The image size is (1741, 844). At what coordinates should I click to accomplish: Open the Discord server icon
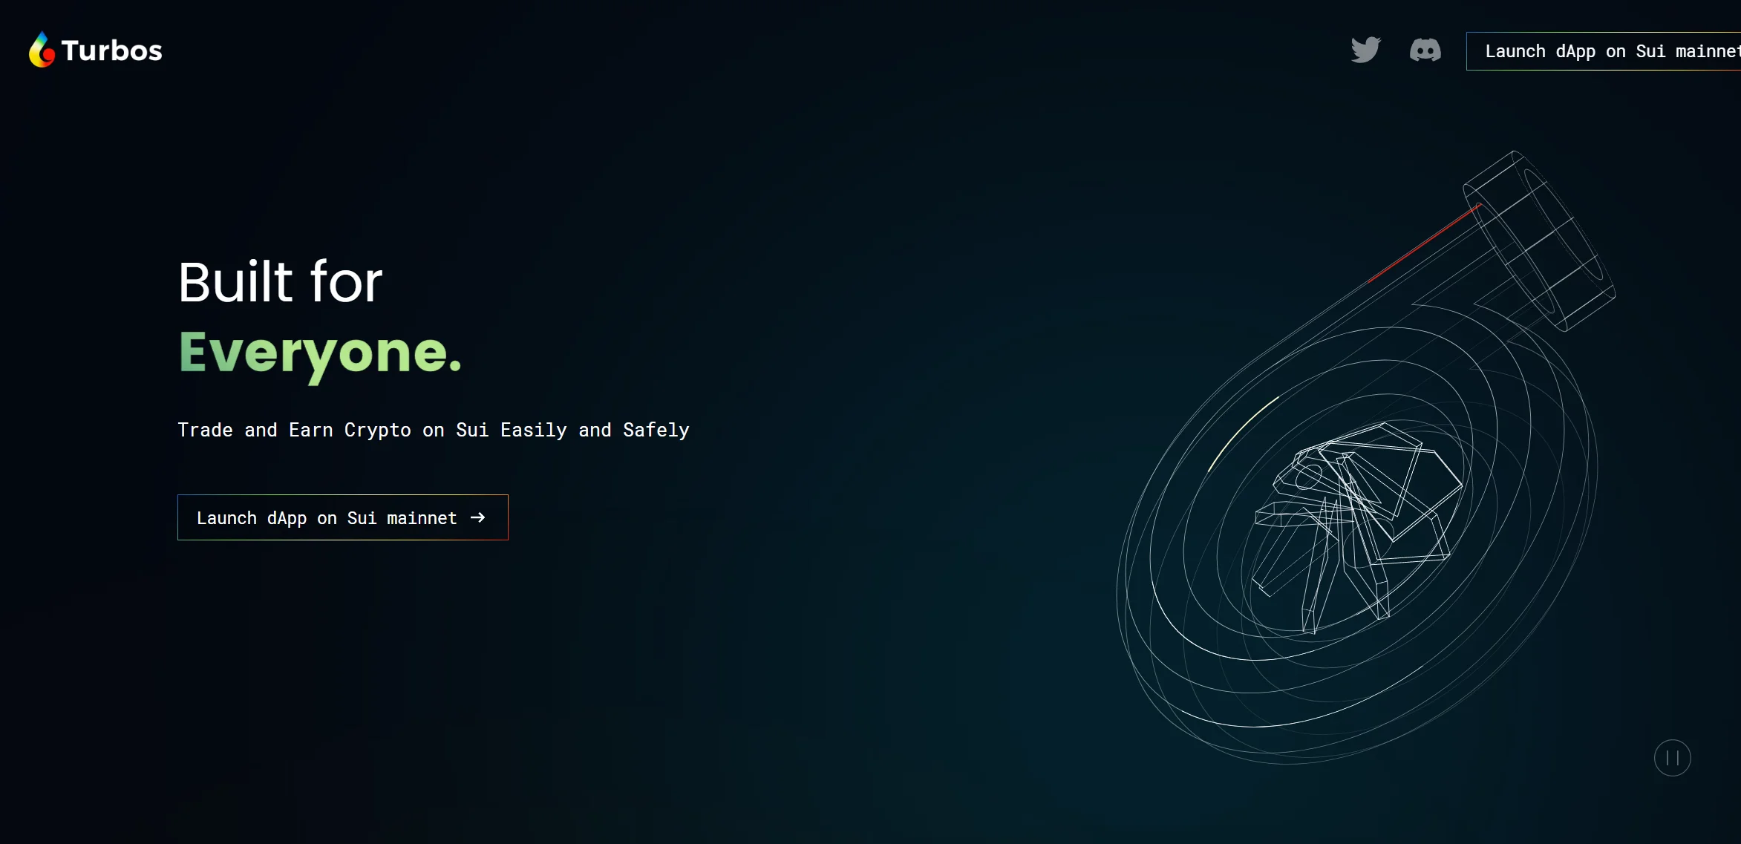pyautogui.click(x=1425, y=50)
